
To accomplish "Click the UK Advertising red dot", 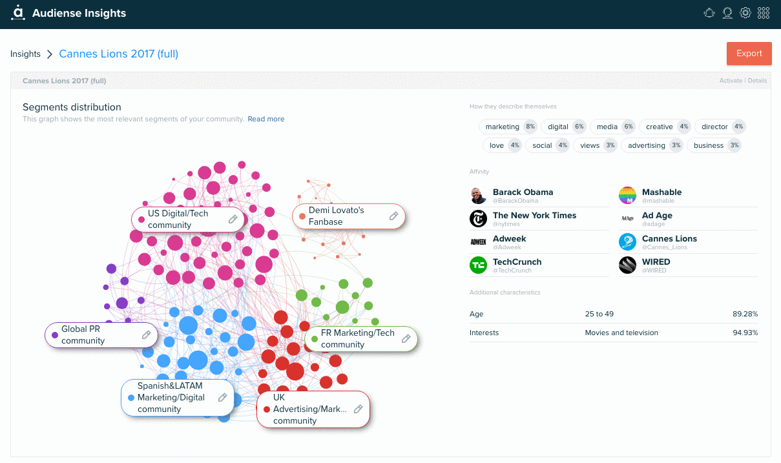I will [267, 409].
